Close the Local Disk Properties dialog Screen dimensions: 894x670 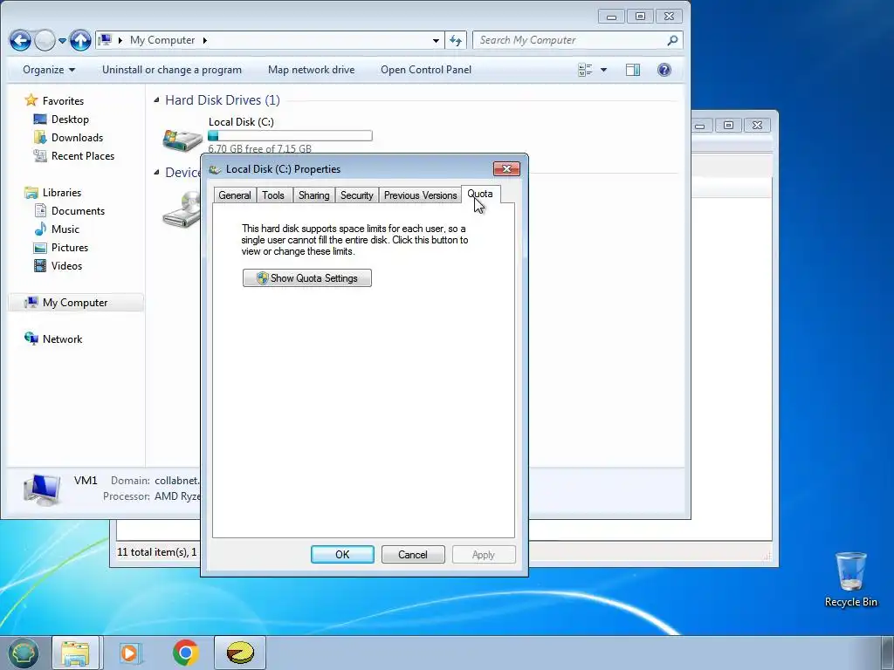[x=506, y=168]
